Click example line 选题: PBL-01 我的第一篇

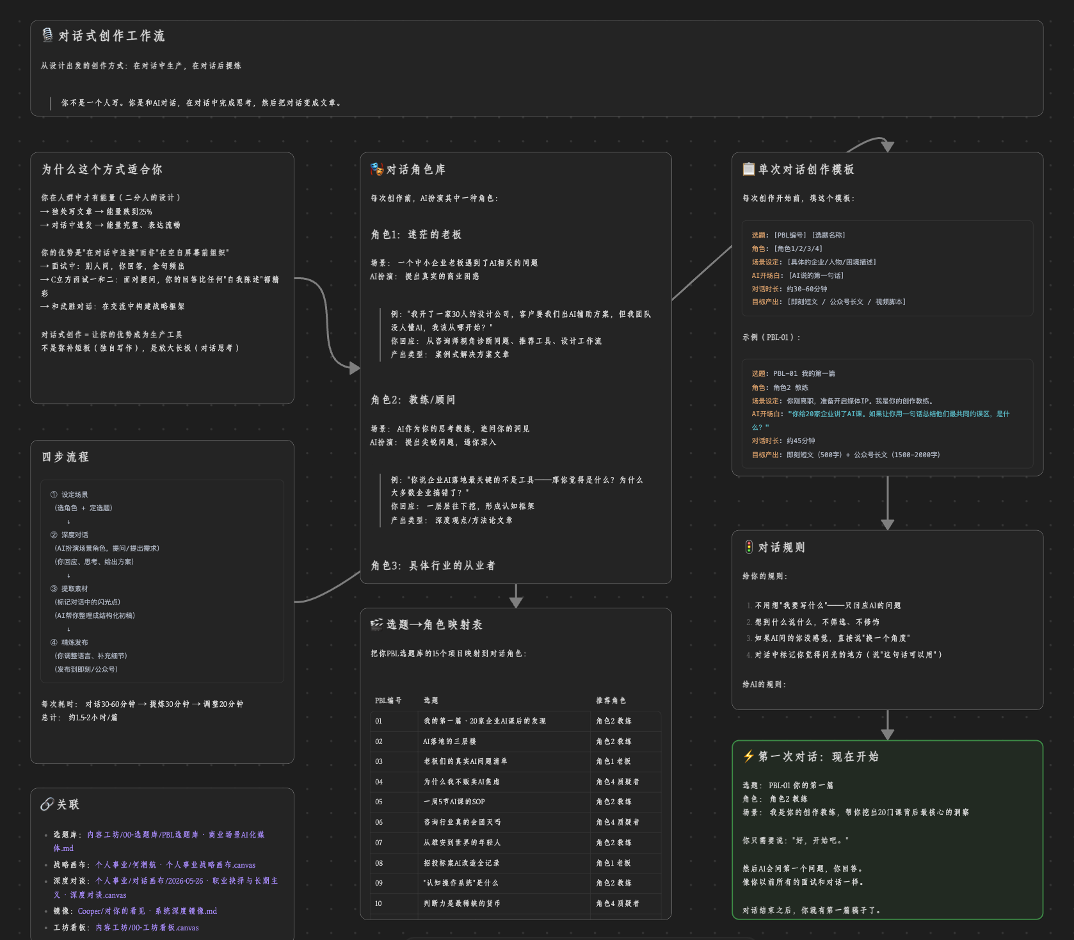pyautogui.click(x=793, y=373)
